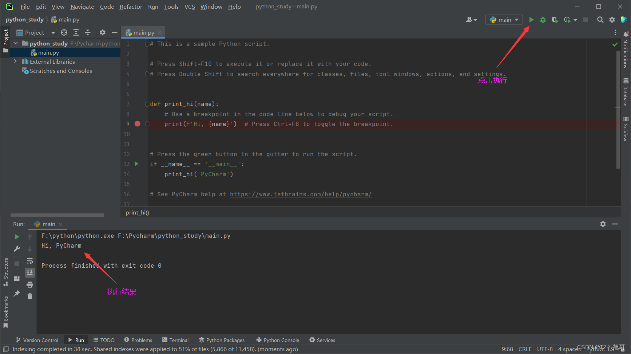Open Database side panel
This screenshot has width=631, height=354.
pos(626,92)
